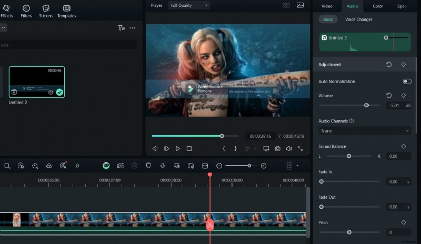Add a Sound Balance keyframe diamond
Screen dimensions: 421x244
coord(404,146)
